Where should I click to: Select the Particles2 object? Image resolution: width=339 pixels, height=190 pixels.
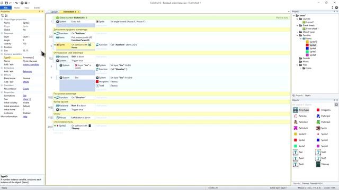pos(324,116)
